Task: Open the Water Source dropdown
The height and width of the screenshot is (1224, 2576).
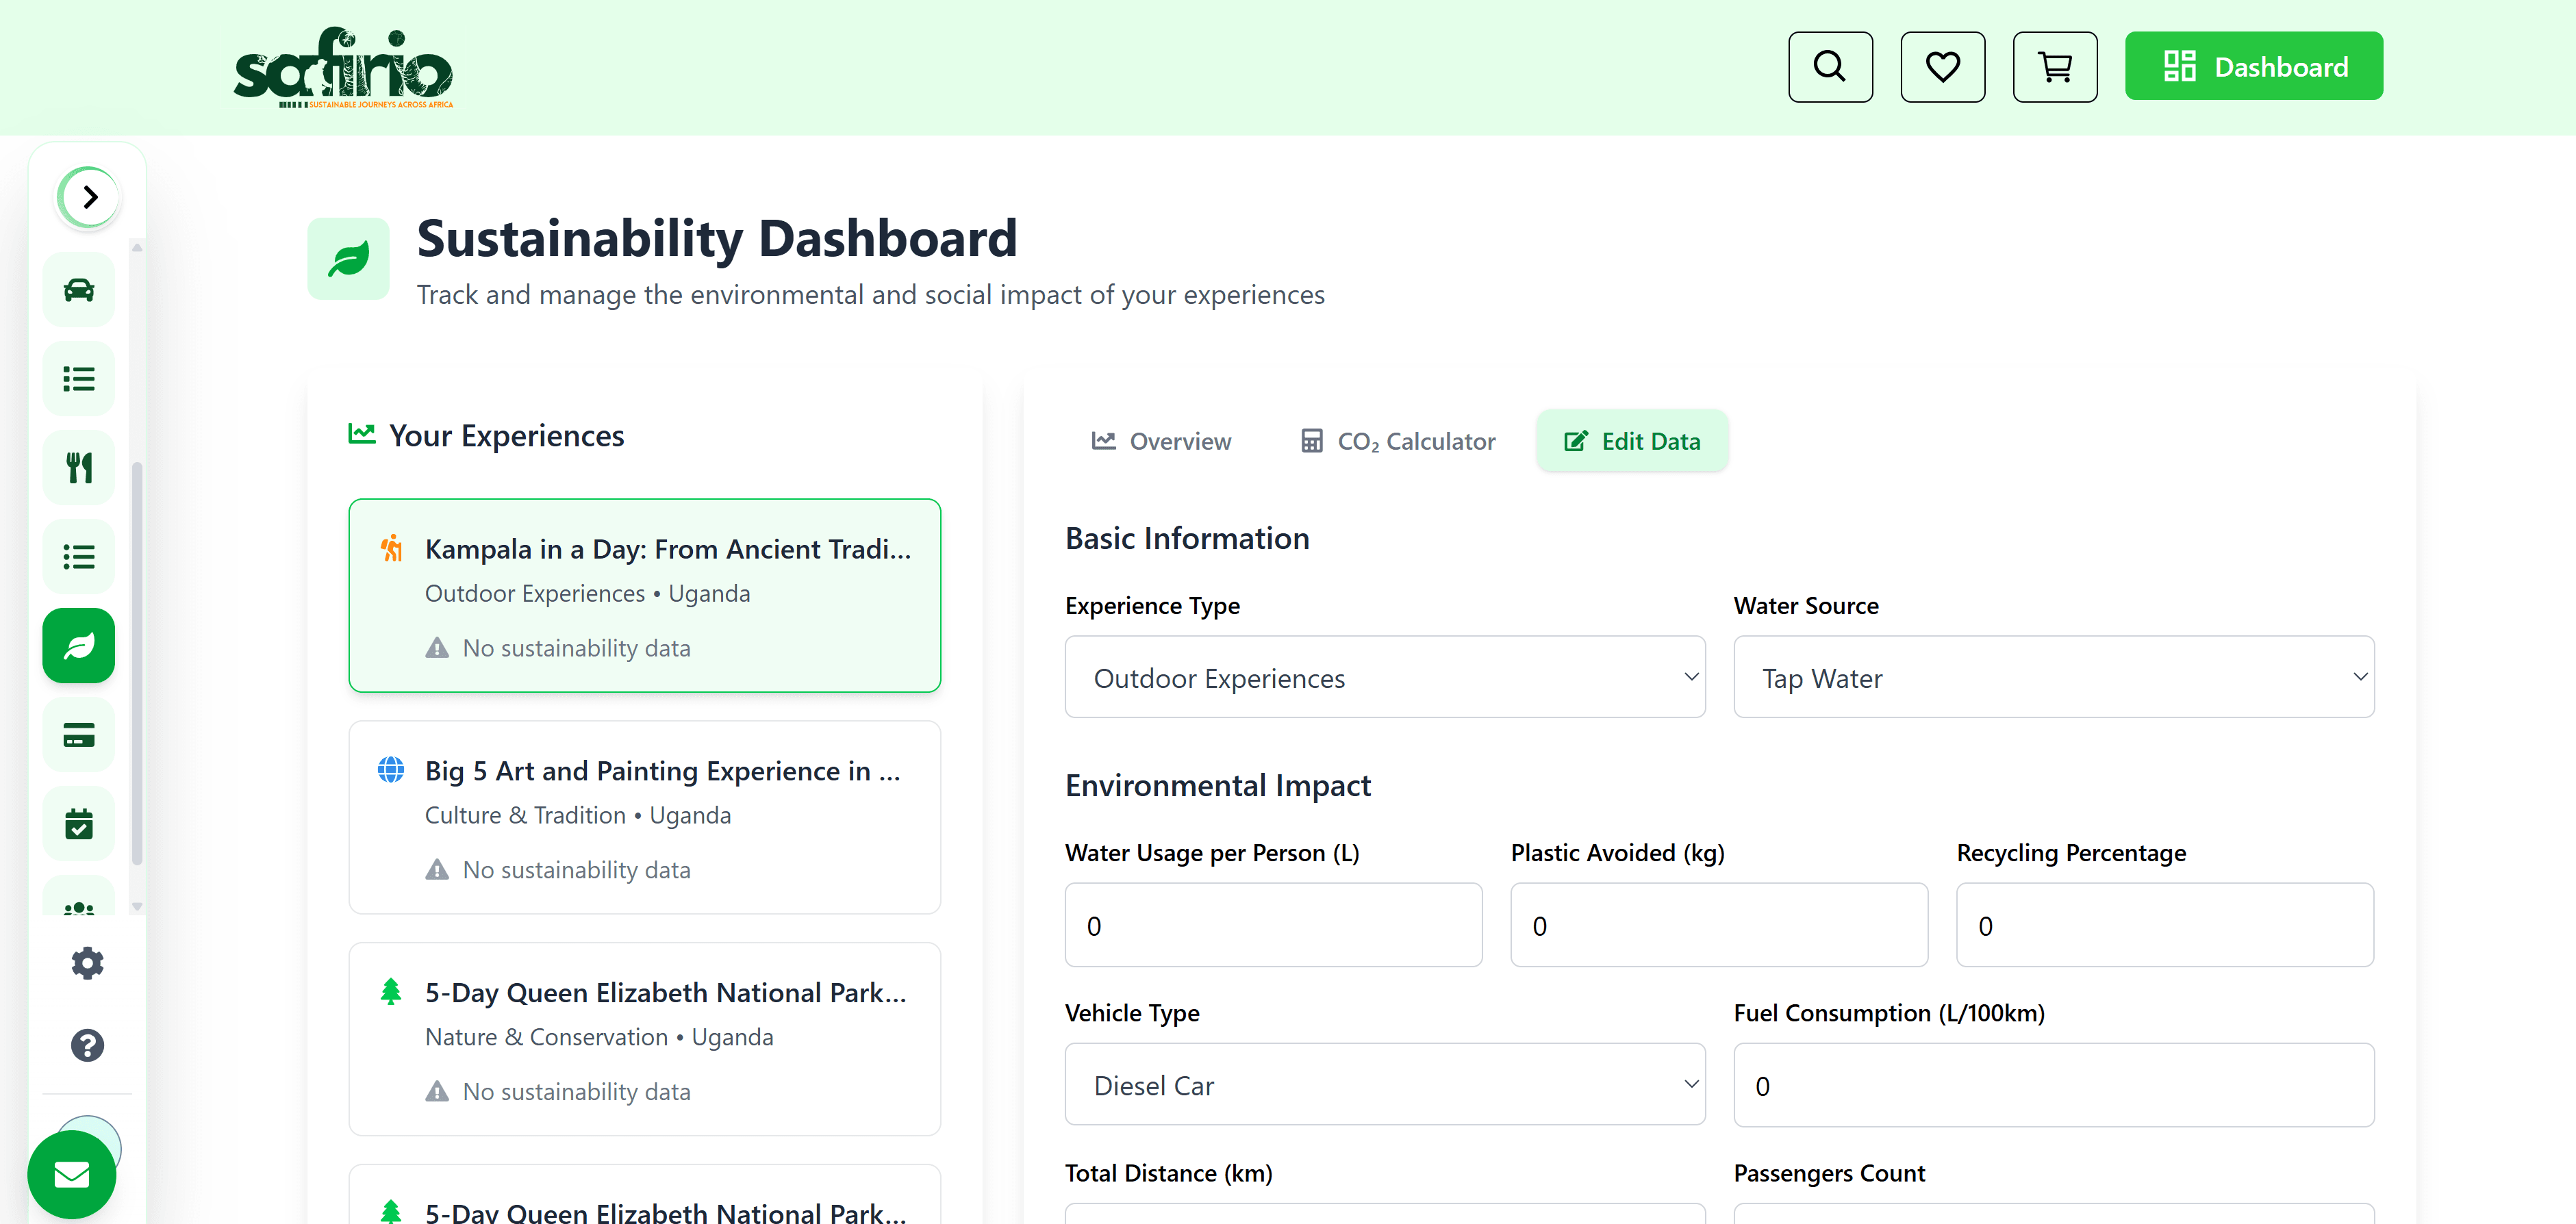Action: coord(2053,677)
